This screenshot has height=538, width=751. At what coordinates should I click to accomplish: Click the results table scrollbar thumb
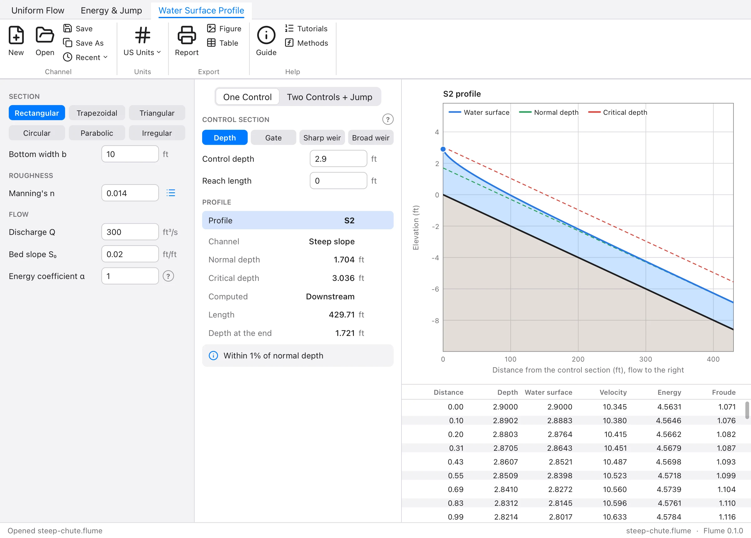(747, 410)
